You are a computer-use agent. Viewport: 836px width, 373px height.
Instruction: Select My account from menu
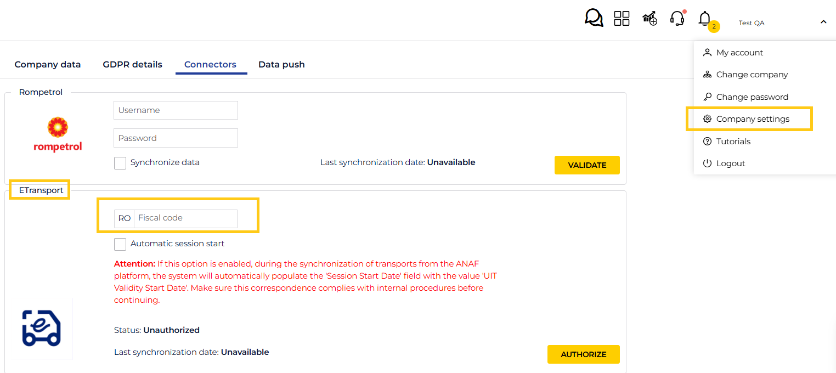[x=739, y=53]
